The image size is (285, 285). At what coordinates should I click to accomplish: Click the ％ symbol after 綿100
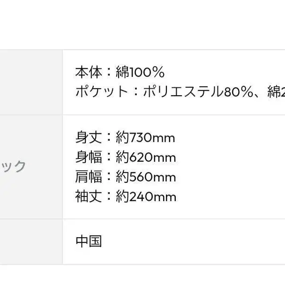[159, 72]
